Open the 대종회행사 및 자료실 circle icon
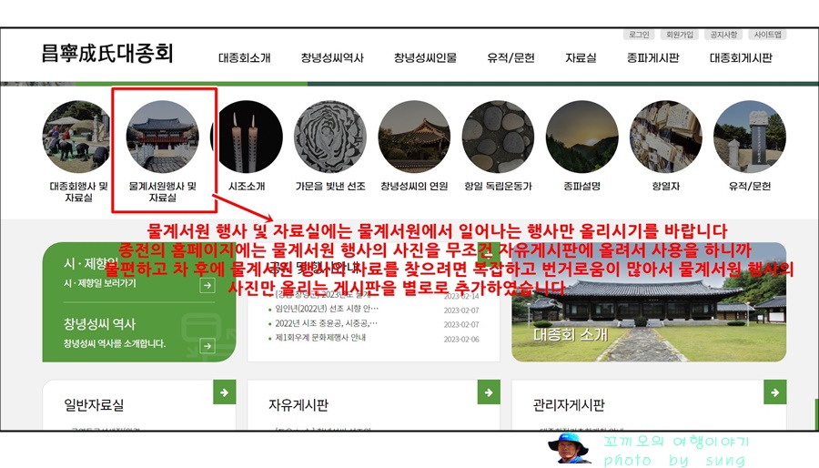 [77, 137]
